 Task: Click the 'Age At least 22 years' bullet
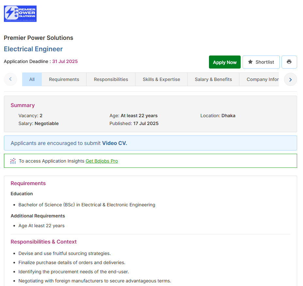click(x=41, y=226)
